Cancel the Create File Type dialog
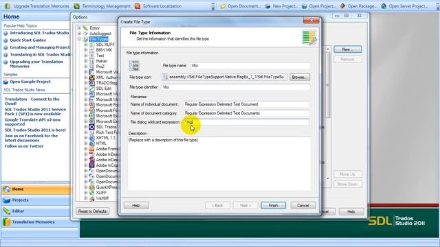Image resolution: width=440 pixels, height=247 pixels. (303, 206)
